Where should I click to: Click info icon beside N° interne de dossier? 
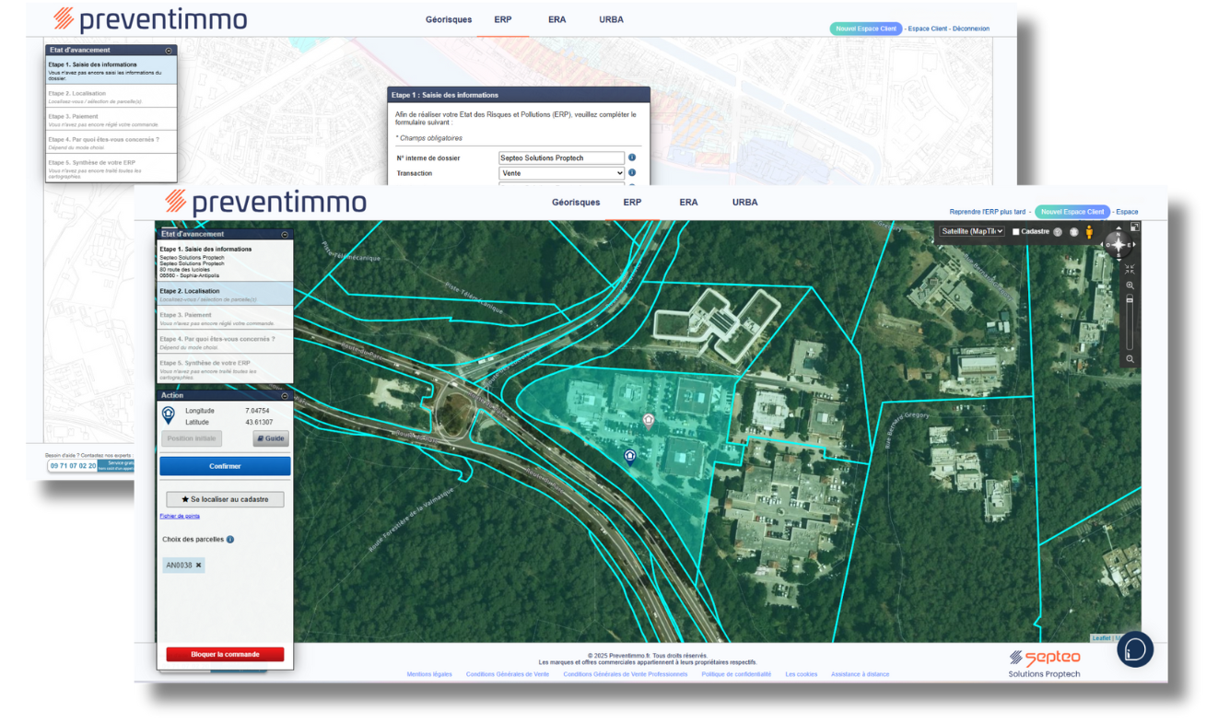632,157
